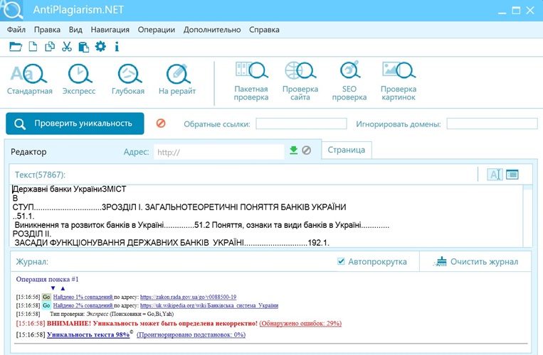This screenshot has width=543, height=355.
Task: Open Проверка картинок
Action: 399,82
